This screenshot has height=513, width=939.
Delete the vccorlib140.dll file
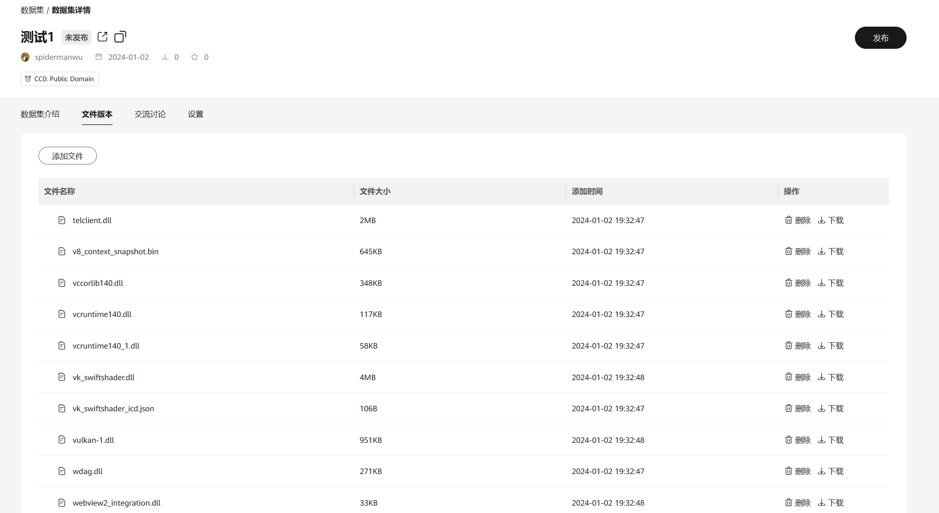click(797, 283)
